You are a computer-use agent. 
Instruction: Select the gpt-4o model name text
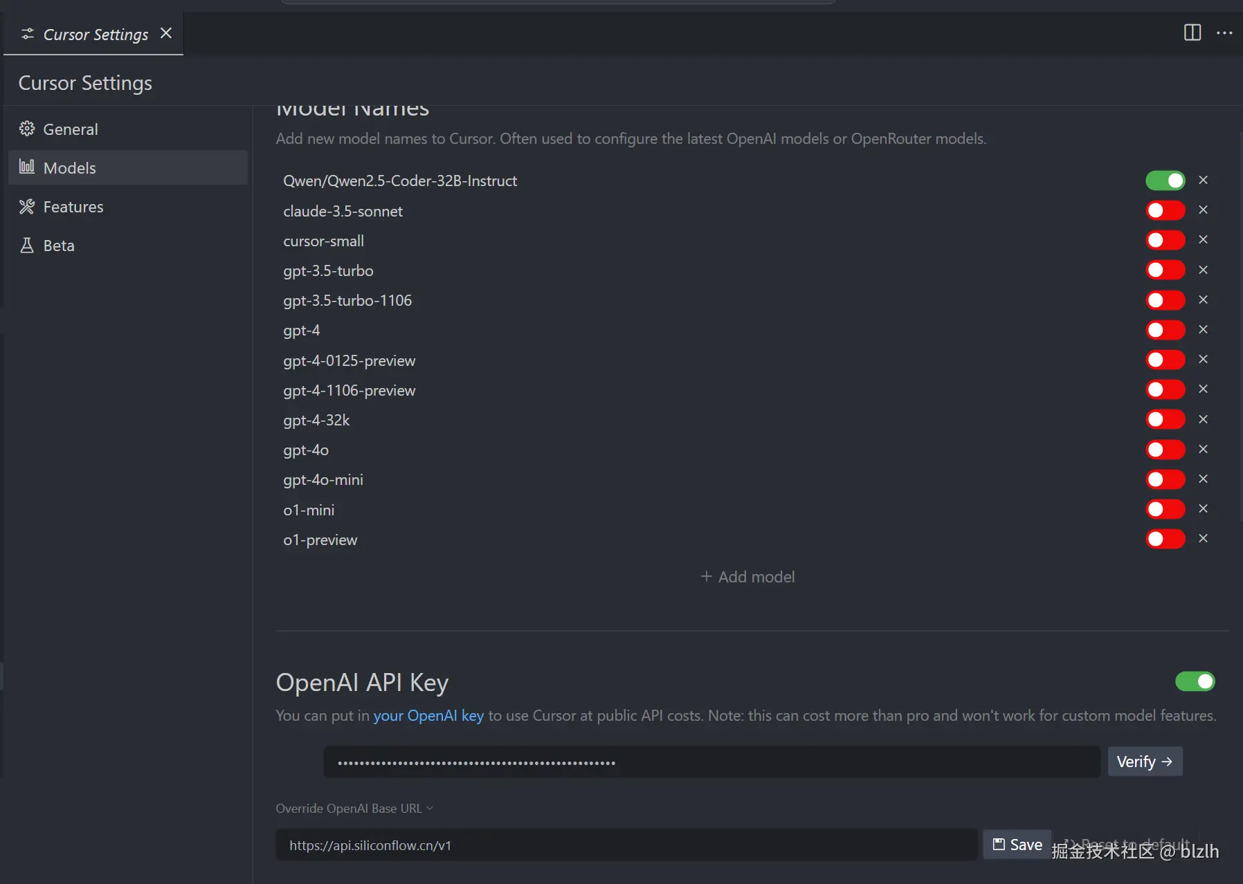306,450
